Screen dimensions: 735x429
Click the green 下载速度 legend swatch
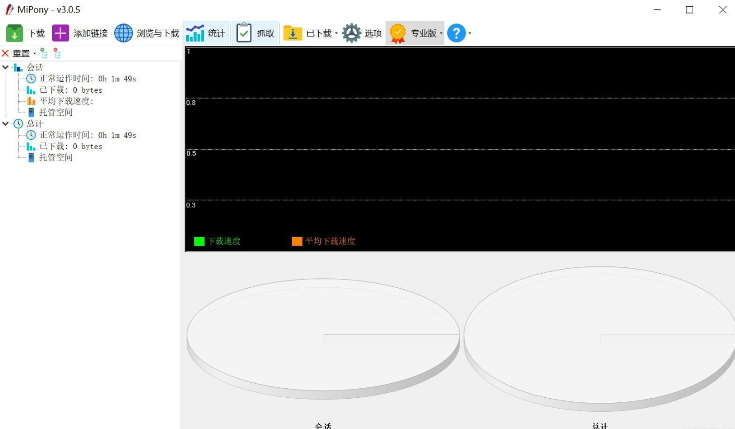[199, 241]
